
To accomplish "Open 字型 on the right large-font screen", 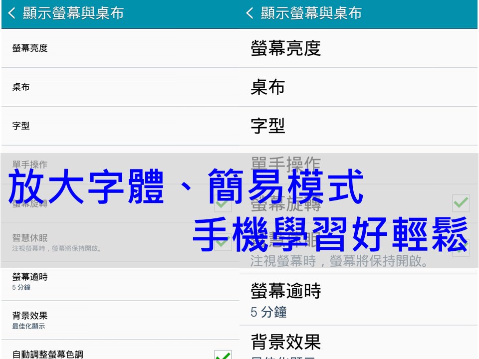I will click(358, 126).
